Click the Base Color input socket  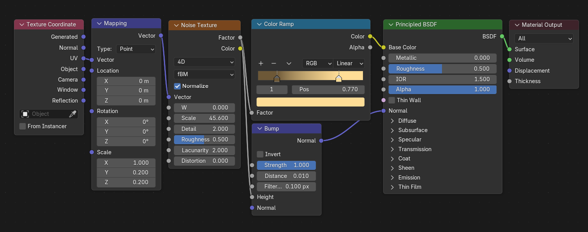(384, 47)
